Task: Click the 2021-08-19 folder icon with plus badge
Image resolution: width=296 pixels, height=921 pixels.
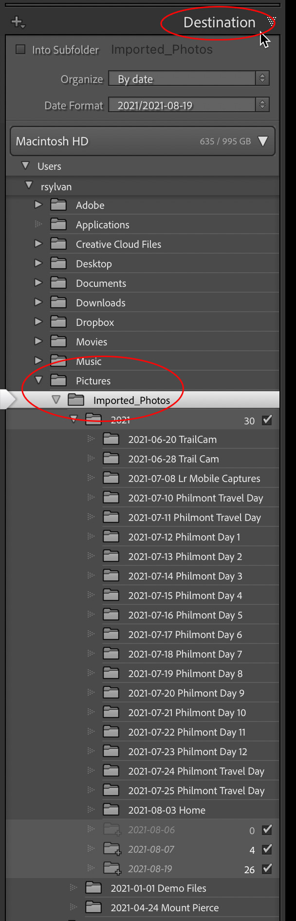Action: click(111, 868)
